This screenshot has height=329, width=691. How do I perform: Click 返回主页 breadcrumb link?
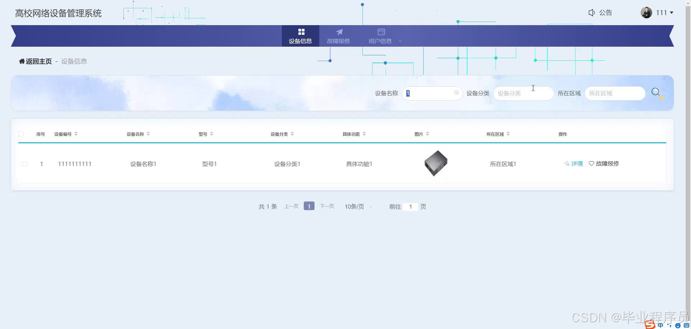click(39, 61)
